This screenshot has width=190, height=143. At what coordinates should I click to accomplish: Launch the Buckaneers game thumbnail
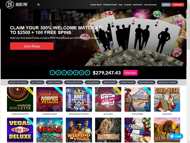click(x=138, y=99)
